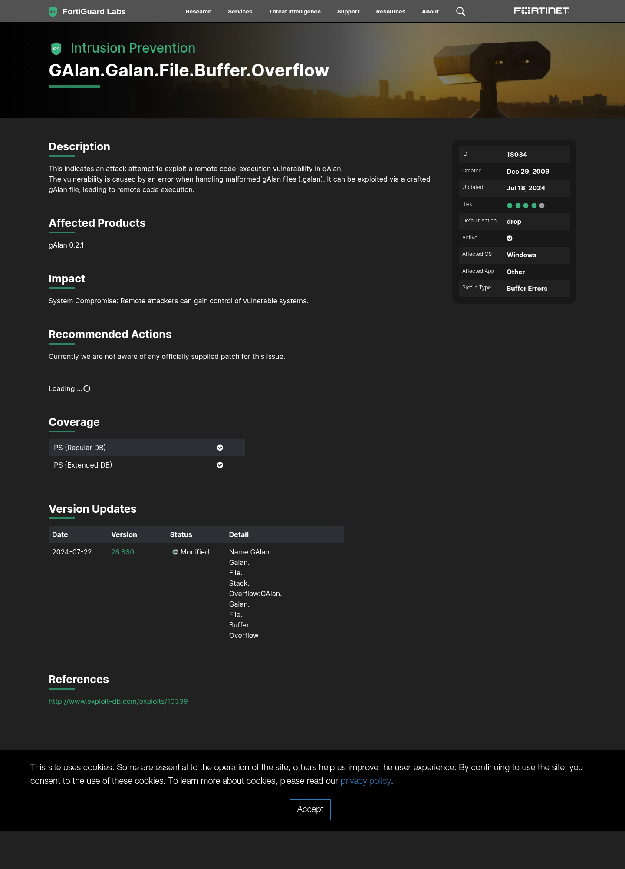The height and width of the screenshot is (869, 625).
Task: Click the FortiGuard Labs shield logo
Action: (x=53, y=12)
